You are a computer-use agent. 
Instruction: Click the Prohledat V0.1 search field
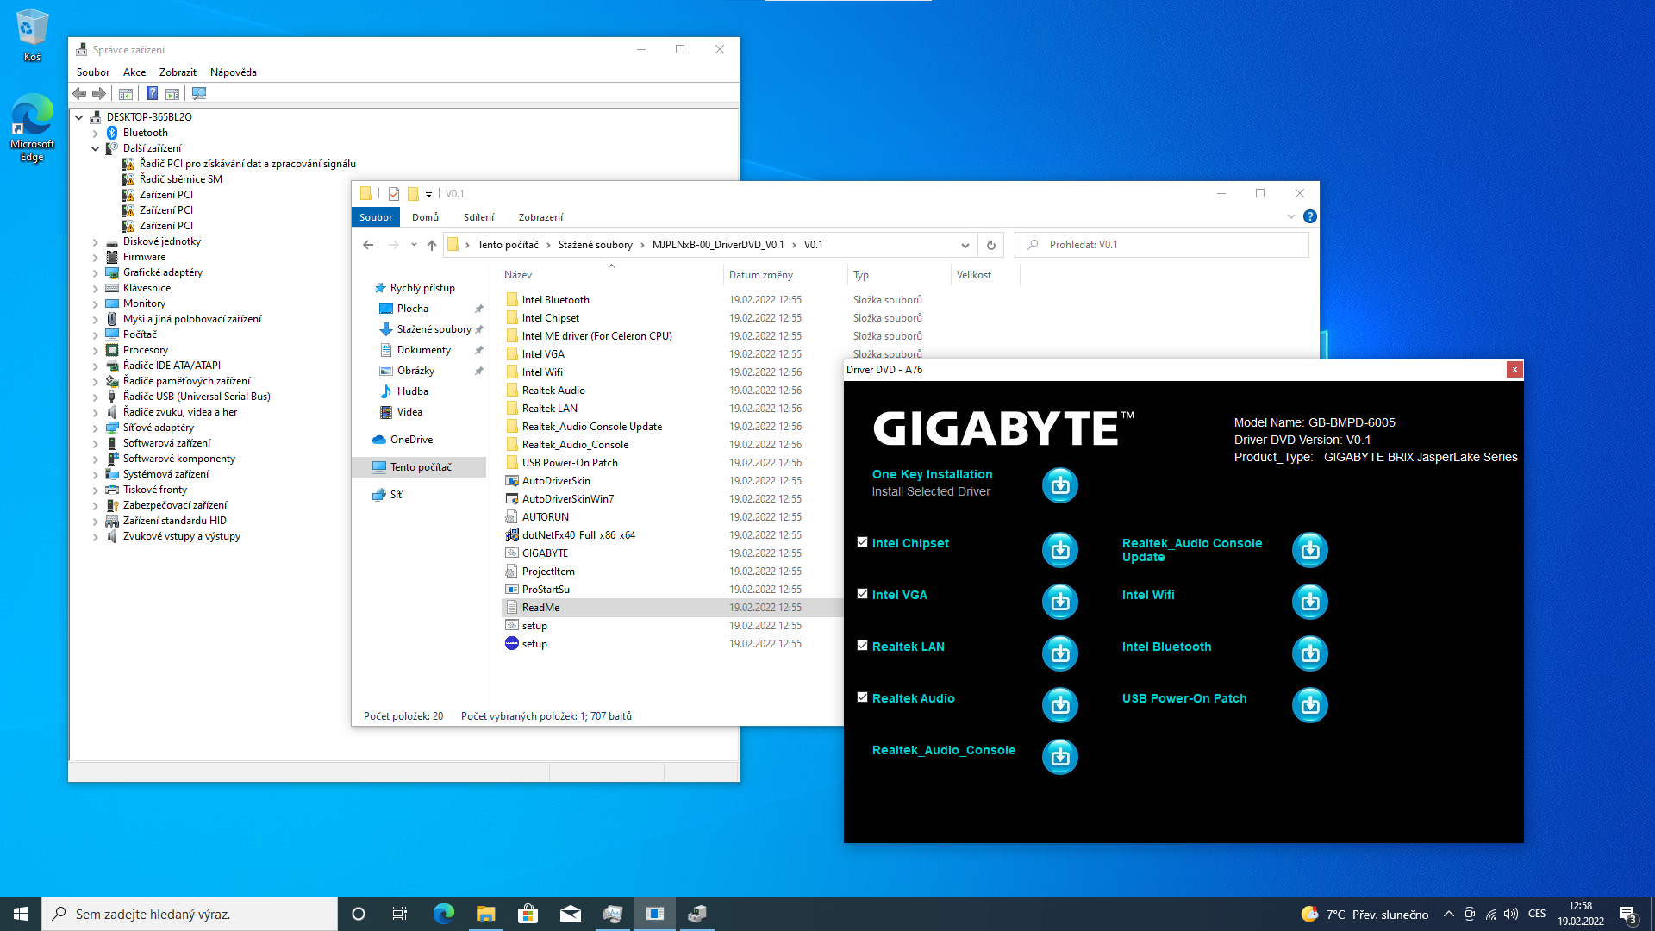(x=1162, y=245)
